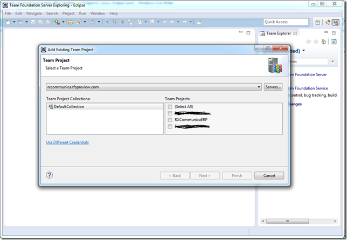Click the < Back button
Viewport: 347px width, 240px height.
[175, 175]
